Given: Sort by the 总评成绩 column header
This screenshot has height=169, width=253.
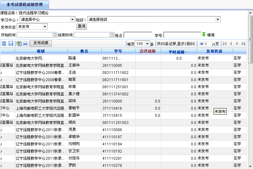Looking at the screenshot, I should (x=148, y=51).
